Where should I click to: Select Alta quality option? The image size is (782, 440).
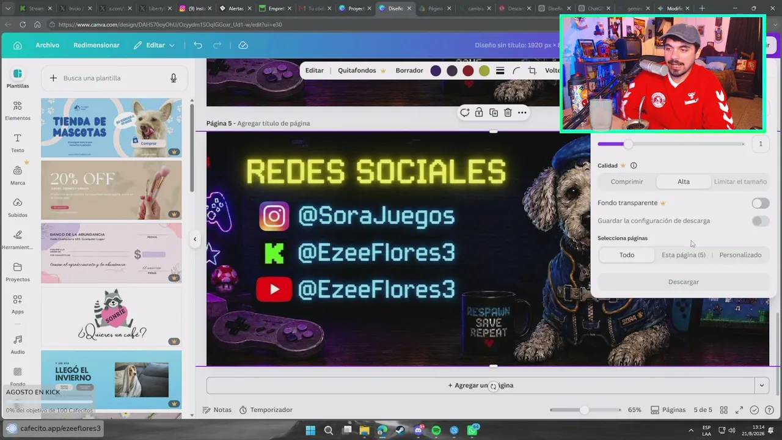pos(684,182)
